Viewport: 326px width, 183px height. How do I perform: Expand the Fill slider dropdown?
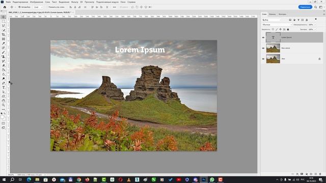[x=315, y=29]
